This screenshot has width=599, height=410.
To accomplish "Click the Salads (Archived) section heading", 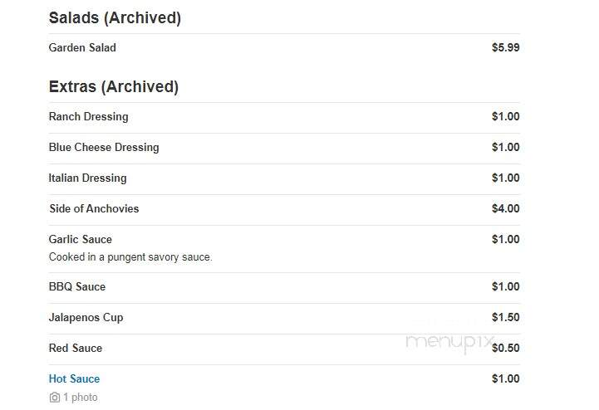I will coord(115,18).
